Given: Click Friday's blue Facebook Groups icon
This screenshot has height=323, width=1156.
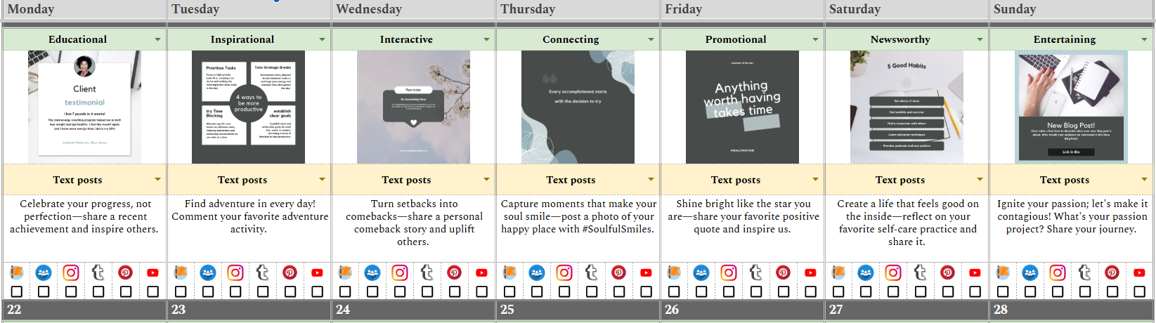Looking at the screenshot, I should (x=701, y=272).
